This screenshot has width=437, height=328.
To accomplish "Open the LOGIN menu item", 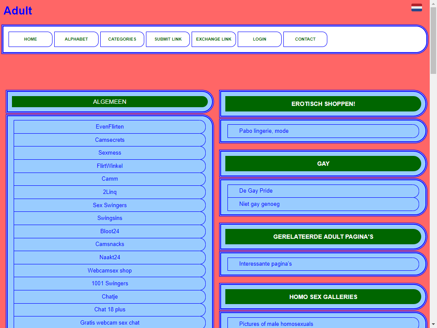I will coord(259,39).
